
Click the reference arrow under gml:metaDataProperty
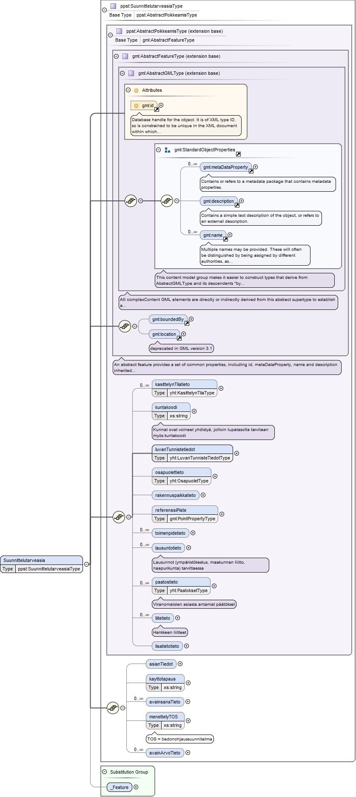[251, 171]
